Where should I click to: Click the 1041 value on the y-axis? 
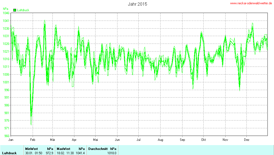6,21
